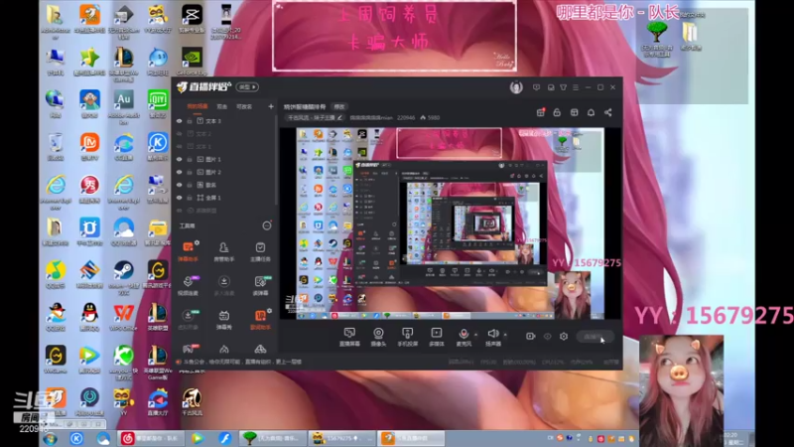Select the 文本 3 layer row
Viewport: 794px width, 447px height.
[225, 121]
